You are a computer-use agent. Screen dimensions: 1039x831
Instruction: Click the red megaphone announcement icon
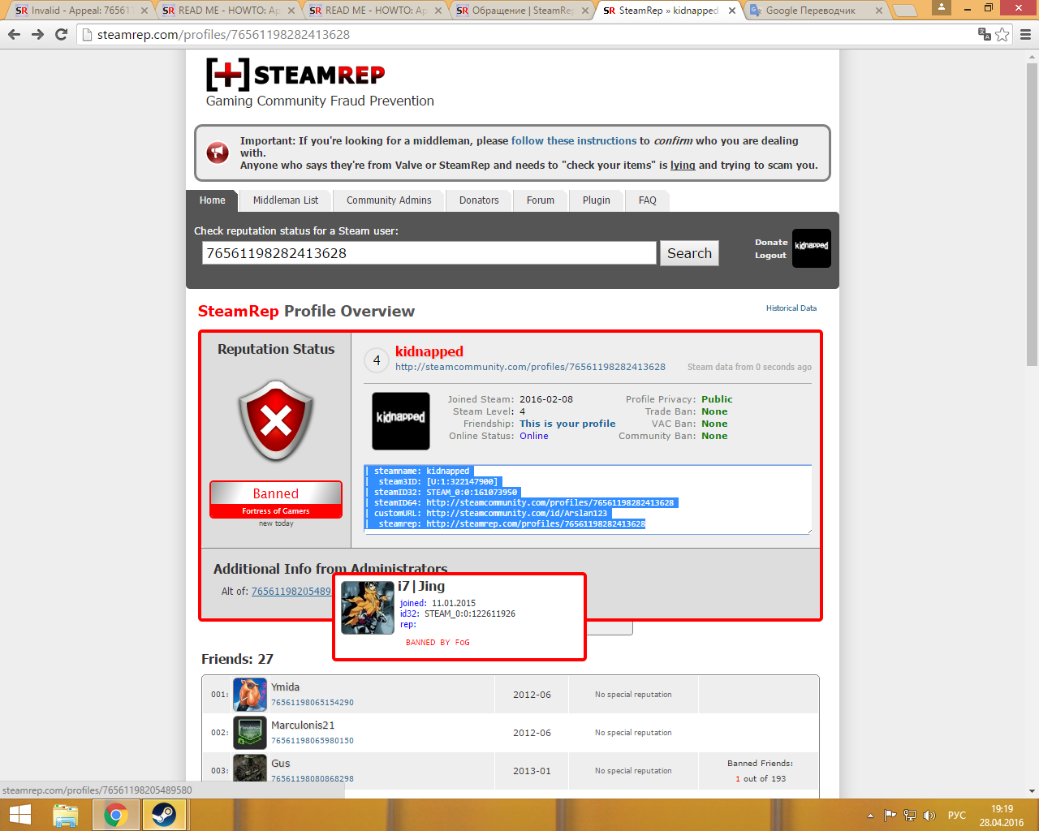[218, 153]
